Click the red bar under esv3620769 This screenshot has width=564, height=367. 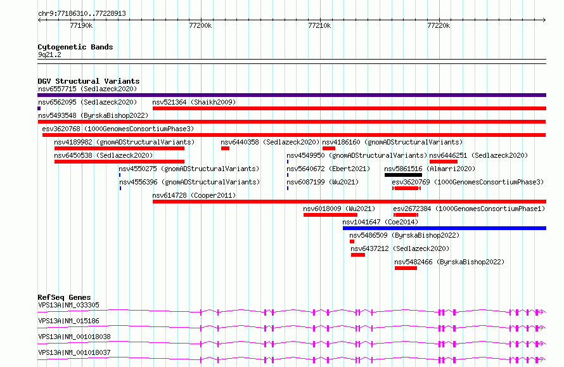point(406,188)
